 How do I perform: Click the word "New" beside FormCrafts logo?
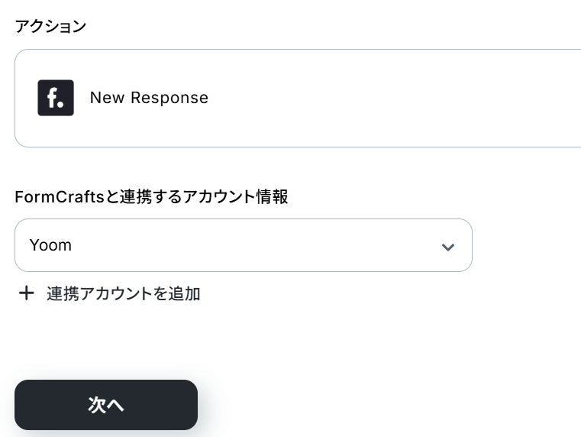coord(107,98)
